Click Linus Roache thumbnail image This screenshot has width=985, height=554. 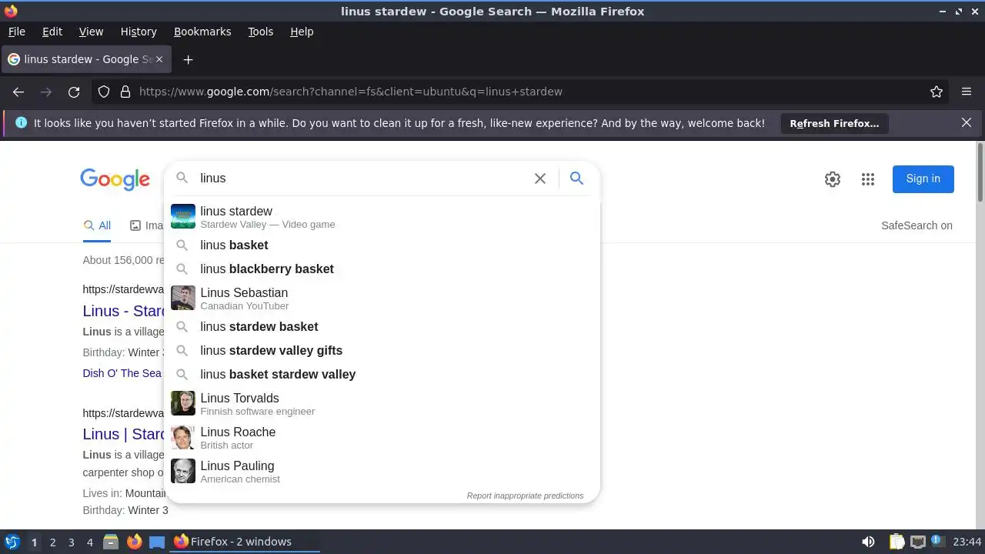[183, 437]
